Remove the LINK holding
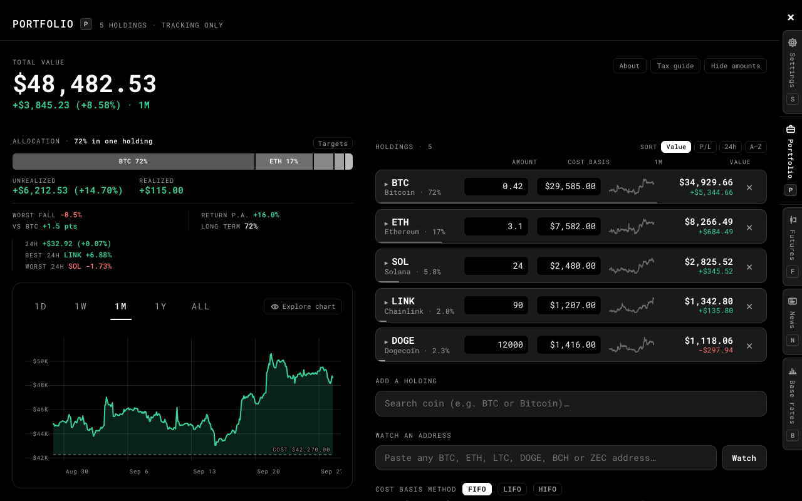Viewport: 802px width, 501px height. tap(749, 306)
